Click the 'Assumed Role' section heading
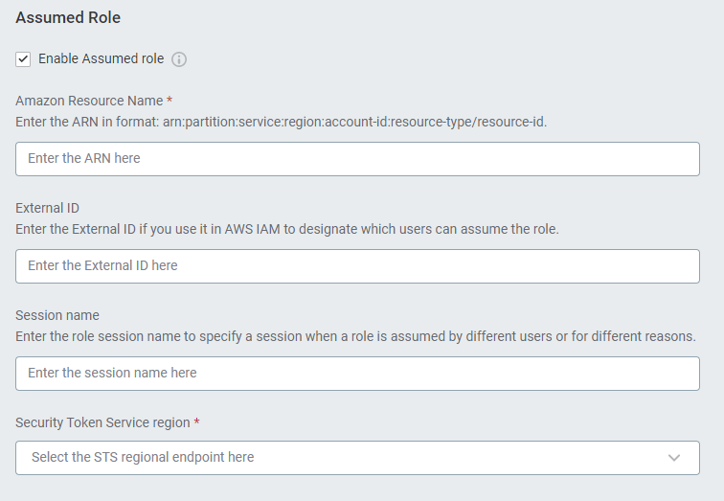724x501 pixels. click(68, 17)
